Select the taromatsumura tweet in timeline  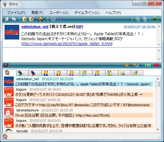(78, 113)
